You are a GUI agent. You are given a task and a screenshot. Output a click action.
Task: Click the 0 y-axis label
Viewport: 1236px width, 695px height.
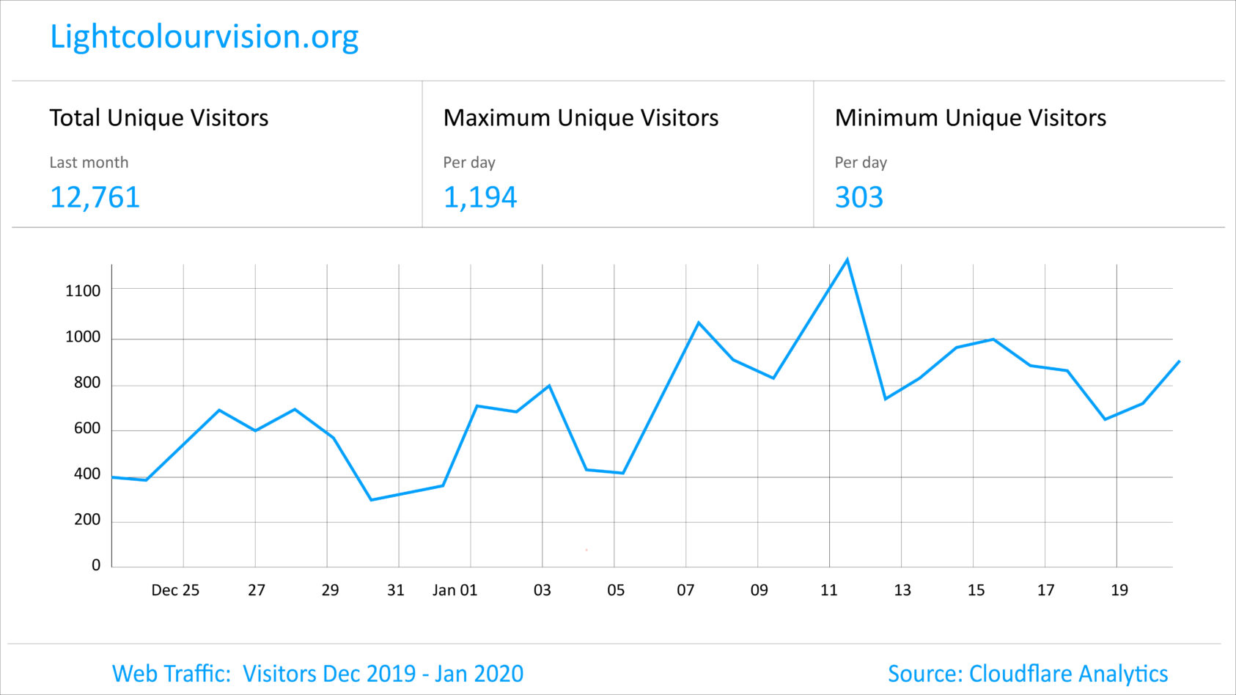[96, 565]
